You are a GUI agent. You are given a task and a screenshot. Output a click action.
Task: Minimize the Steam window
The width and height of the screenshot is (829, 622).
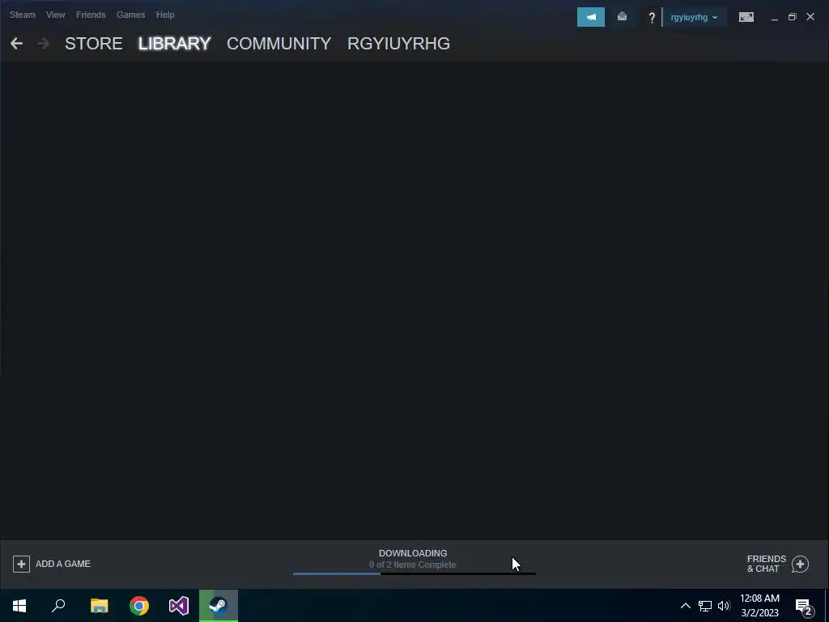(775, 18)
